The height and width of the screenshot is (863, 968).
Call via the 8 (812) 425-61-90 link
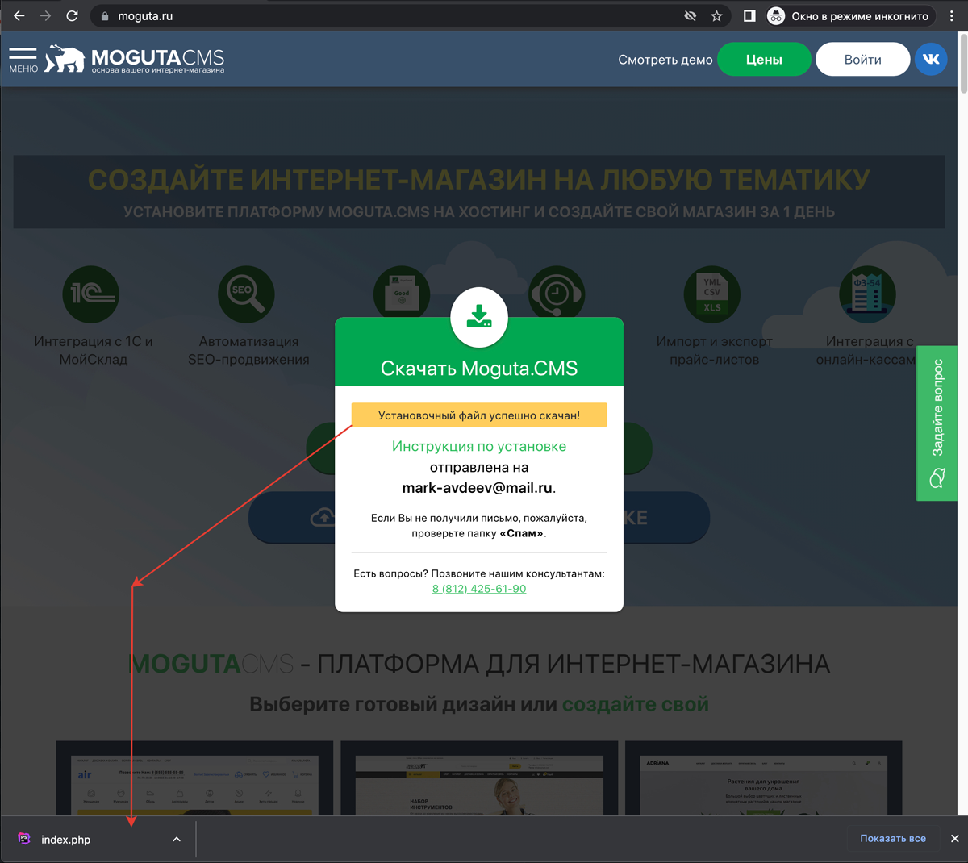[478, 589]
